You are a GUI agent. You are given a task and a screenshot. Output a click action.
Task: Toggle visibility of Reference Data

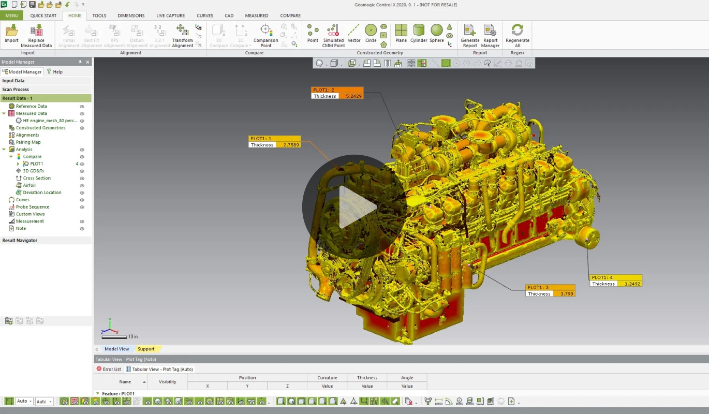pyautogui.click(x=82, y=107)
